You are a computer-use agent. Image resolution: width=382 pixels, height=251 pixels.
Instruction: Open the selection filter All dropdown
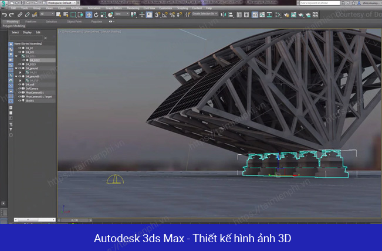[x=47, y=14]
